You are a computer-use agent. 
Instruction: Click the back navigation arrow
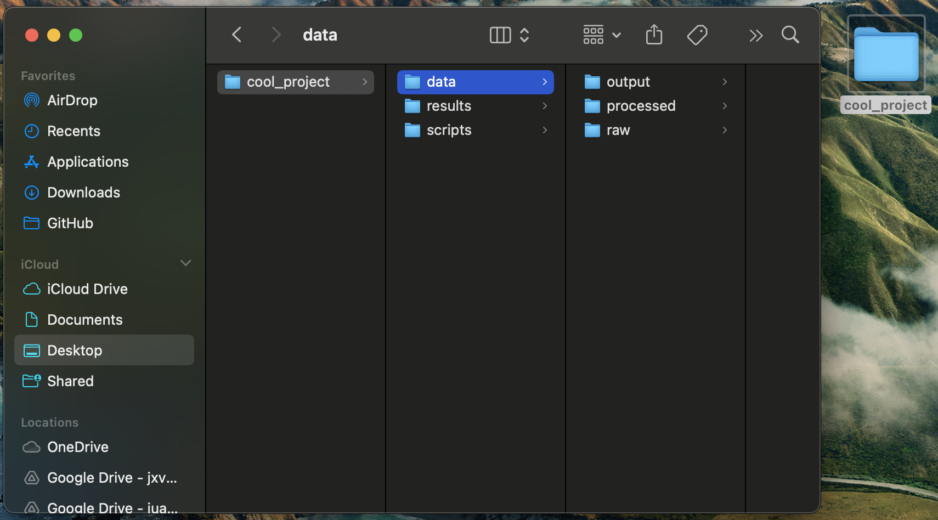pyautogui.click(x=237, y=35)
